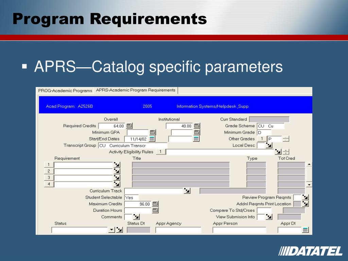Click the Student Selectable Yes field
348x261 pixels.
coord(132,197)
